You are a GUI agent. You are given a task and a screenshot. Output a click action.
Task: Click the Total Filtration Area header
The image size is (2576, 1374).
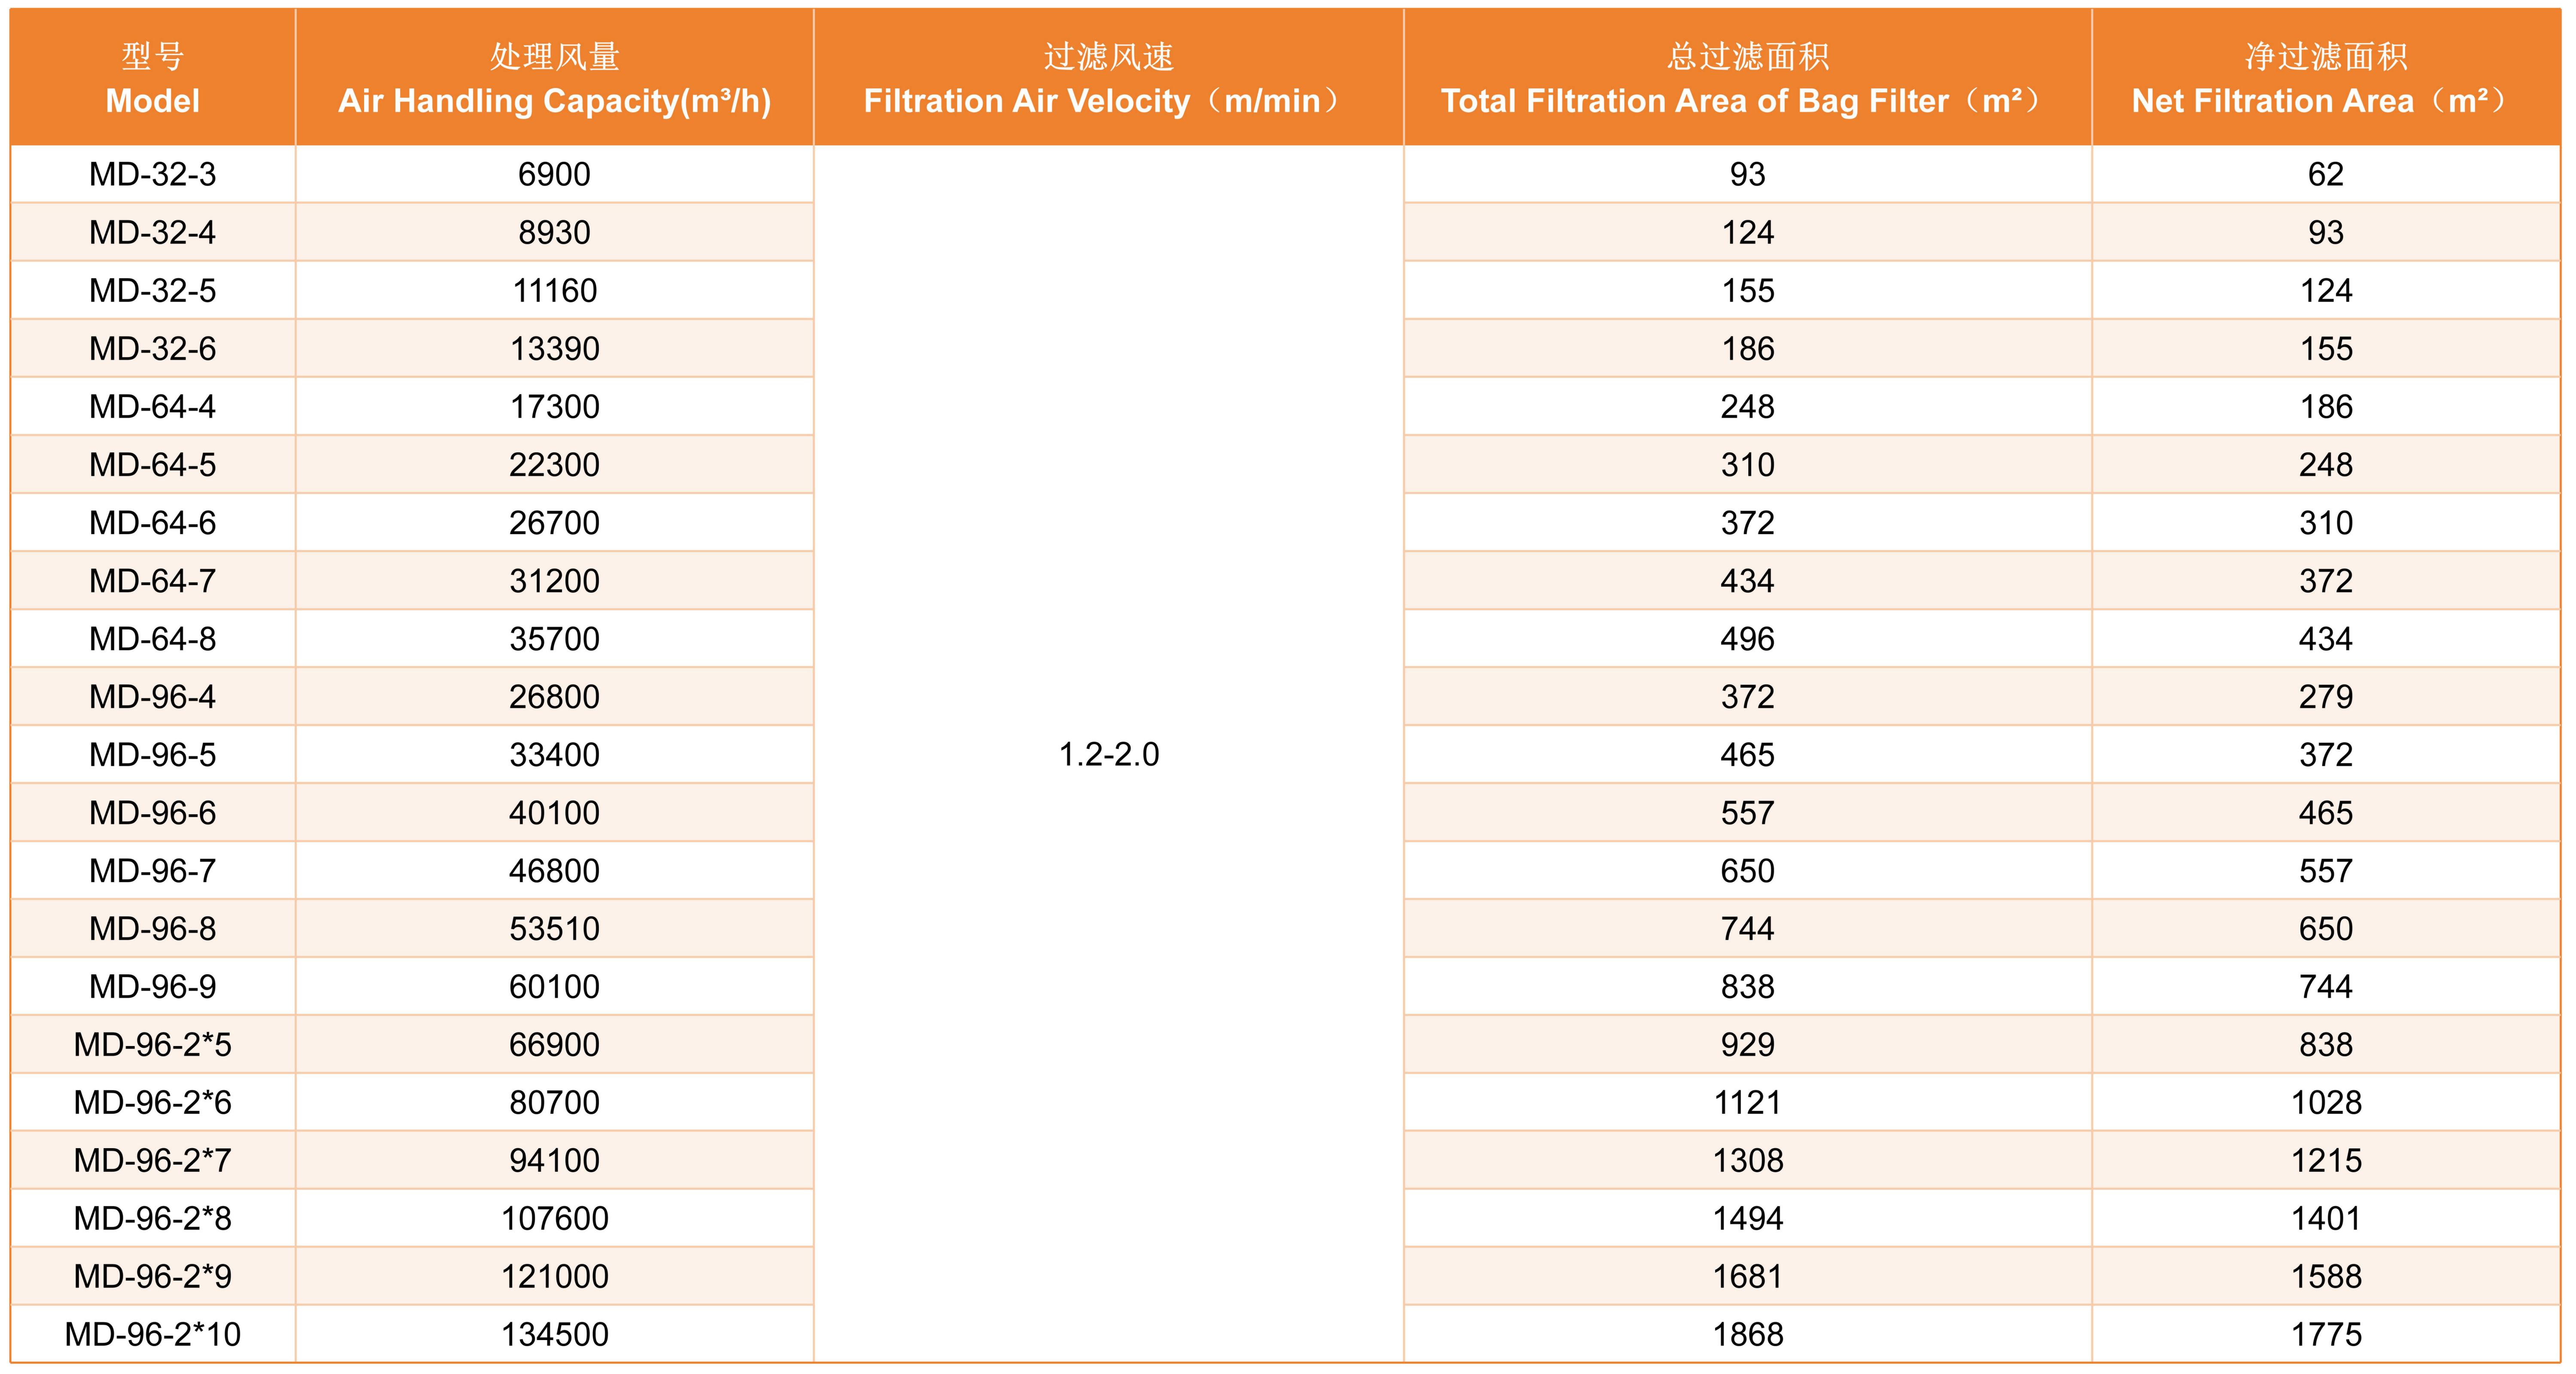point(1747,78)
